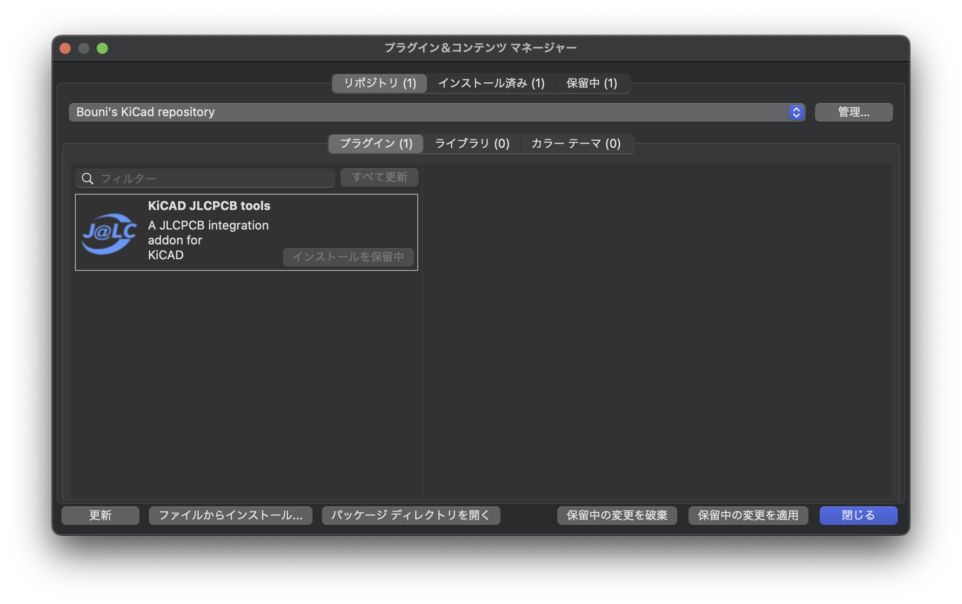This screenshot has width=962, height=604.
Task: Click the 管理... button
Action: tap(854, 112)
